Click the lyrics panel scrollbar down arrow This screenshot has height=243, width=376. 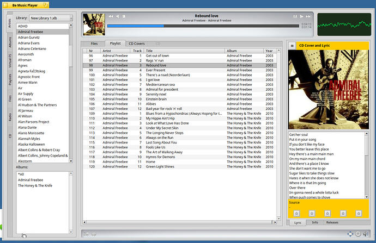(366, 197)
